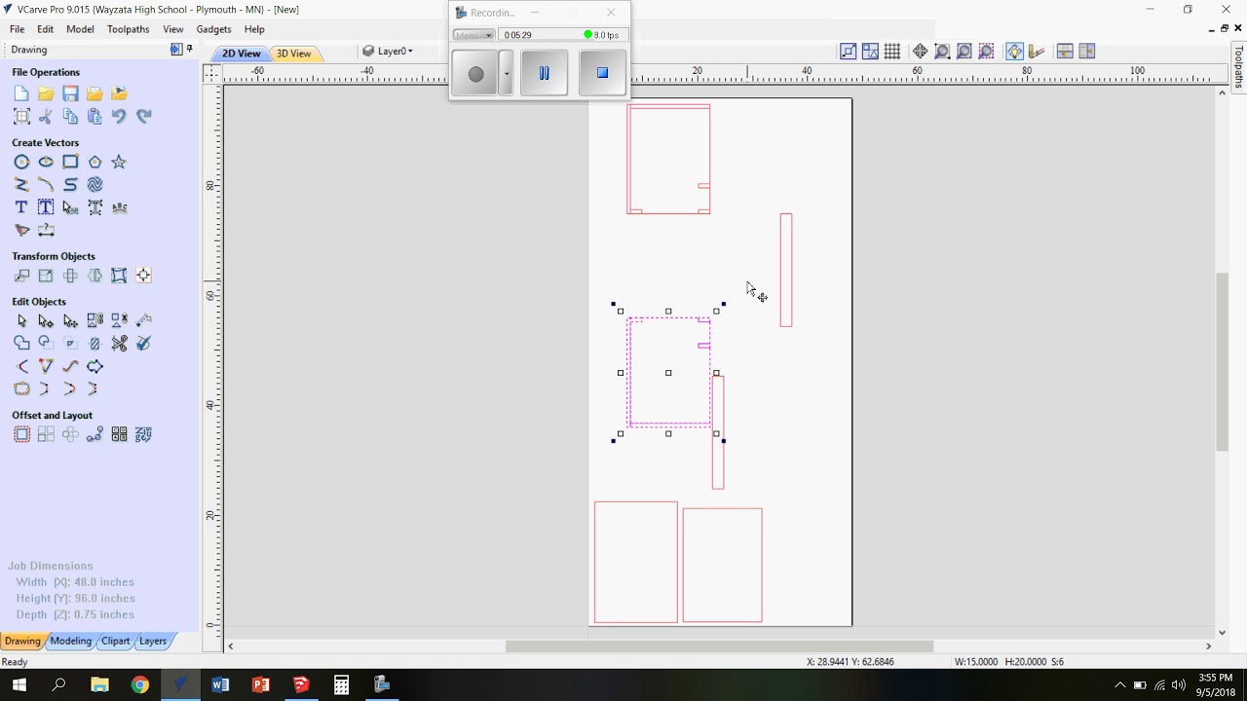Screen dimensions: 1247x701
Task: Copy objects along vectors tool
Action: 94,434
